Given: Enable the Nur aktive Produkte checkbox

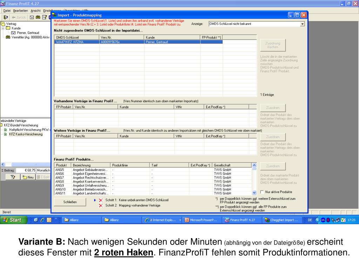Looking at the screenshot, I should [262, 192].
